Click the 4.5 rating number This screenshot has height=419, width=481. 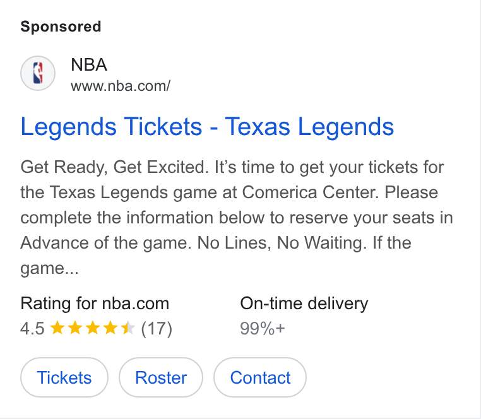tap(33, 329)
